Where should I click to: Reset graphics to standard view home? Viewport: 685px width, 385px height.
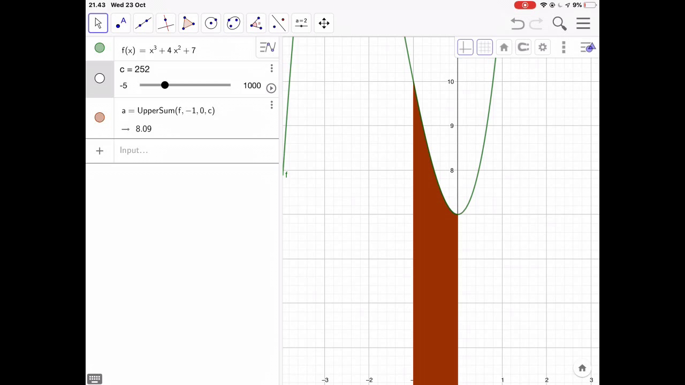(504, 48)
